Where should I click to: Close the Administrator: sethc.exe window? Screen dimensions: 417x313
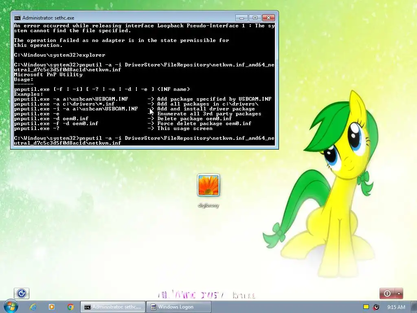point(268,18)
